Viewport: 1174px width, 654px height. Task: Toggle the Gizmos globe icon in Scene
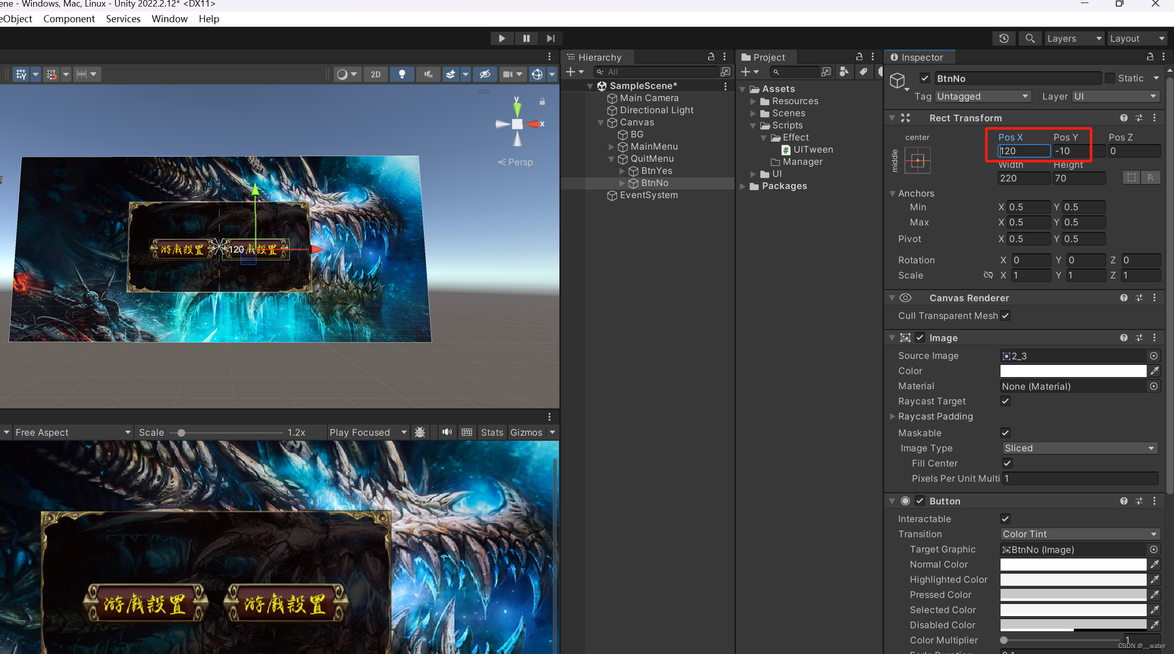[x=537, y=74]
